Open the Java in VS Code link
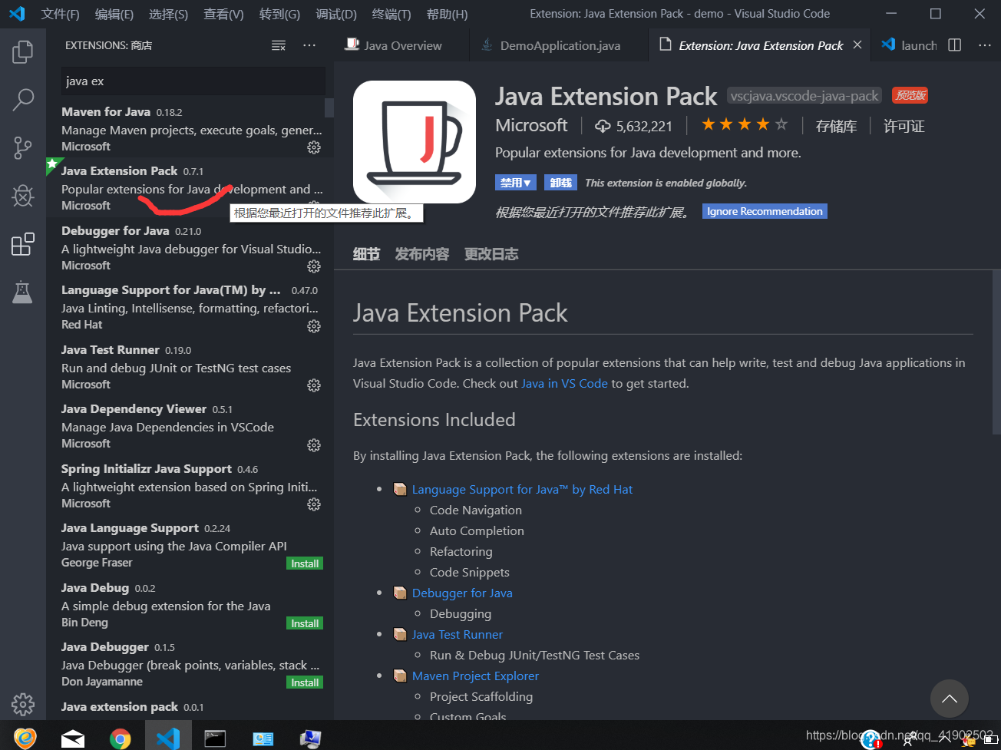 pos(564,383)
